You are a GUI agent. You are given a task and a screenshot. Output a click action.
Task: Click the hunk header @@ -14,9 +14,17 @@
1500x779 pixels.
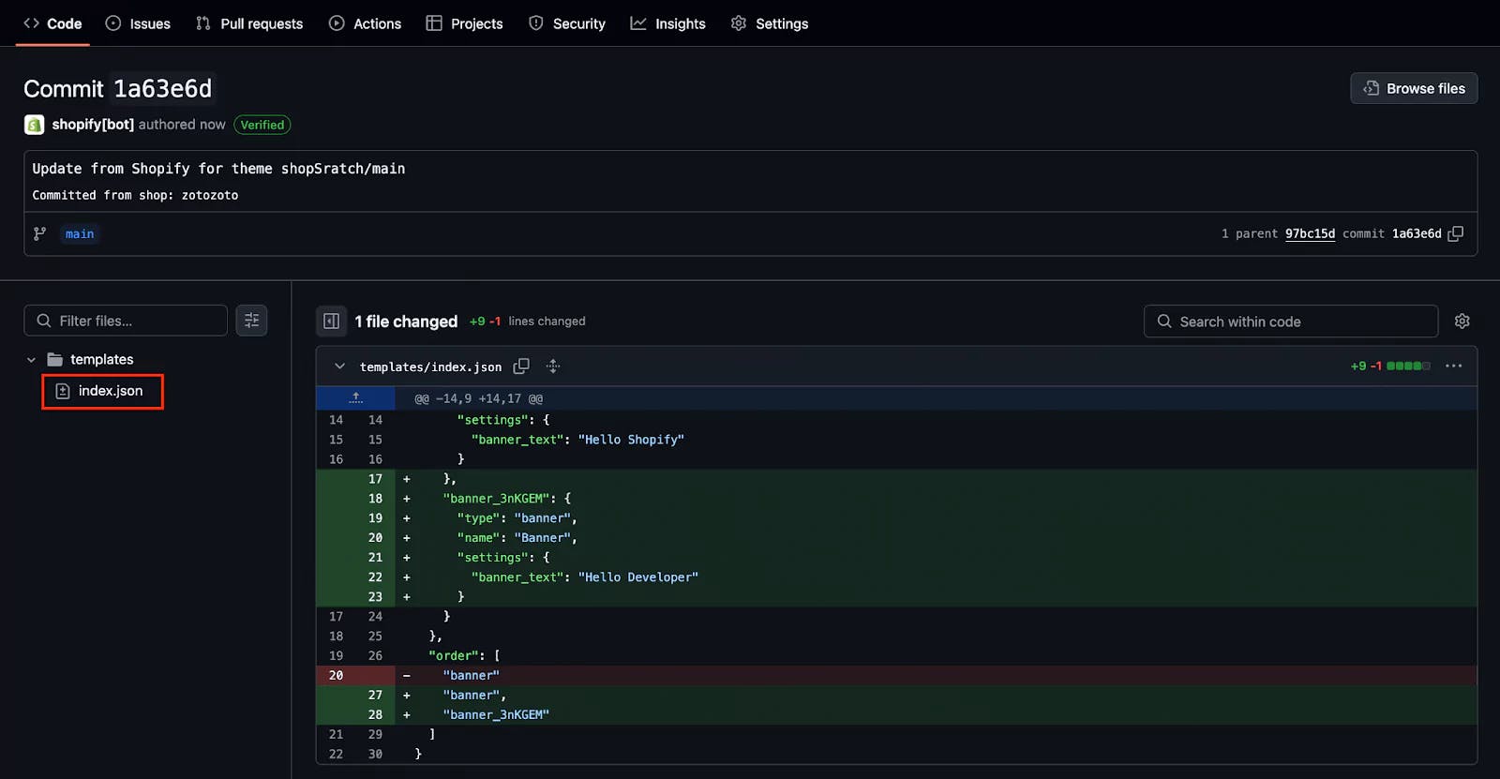click(x=478, y=398)
